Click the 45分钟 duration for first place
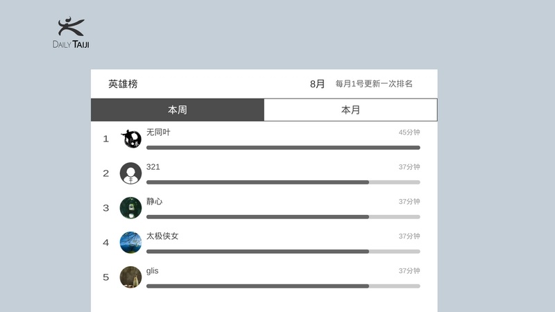The width and height of the screenshot is (555, 312). [x=409, y=132]
